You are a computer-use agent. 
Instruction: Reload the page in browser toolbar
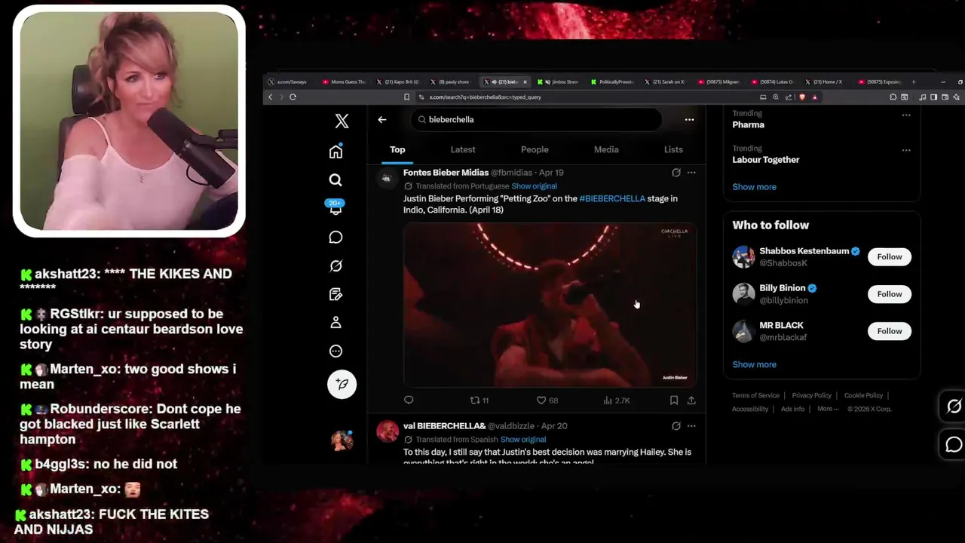pyautogui.click(x=293, y=97)
